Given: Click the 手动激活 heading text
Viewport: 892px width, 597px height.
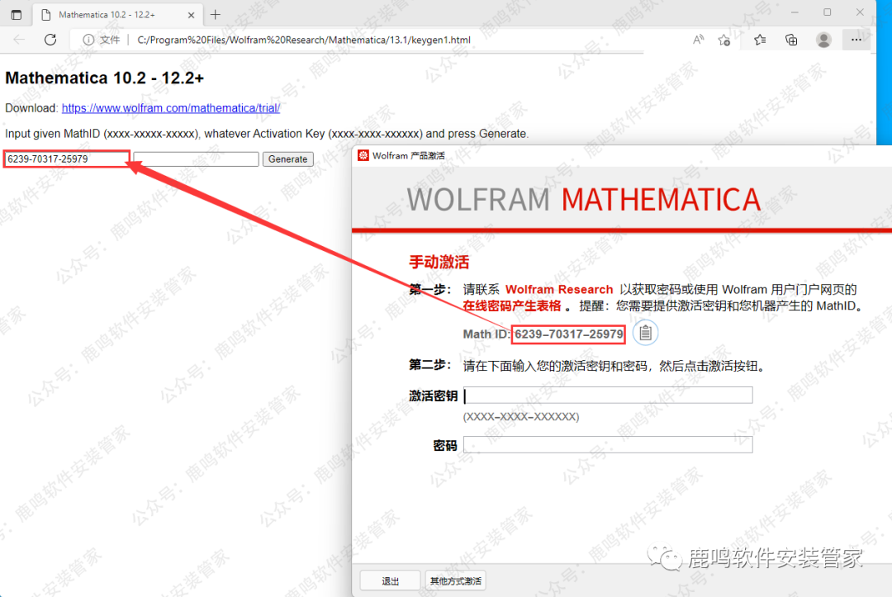Looking at the screenshot, I should (x=439, y=262).
